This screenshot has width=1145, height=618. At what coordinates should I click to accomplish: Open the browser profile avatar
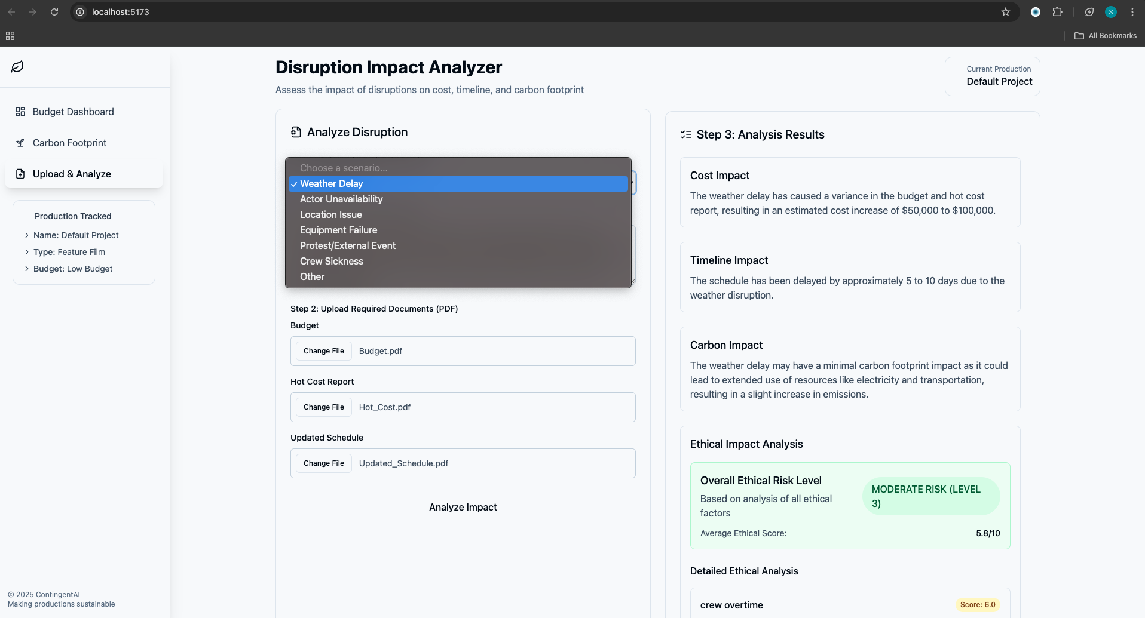coord(1111,12)
